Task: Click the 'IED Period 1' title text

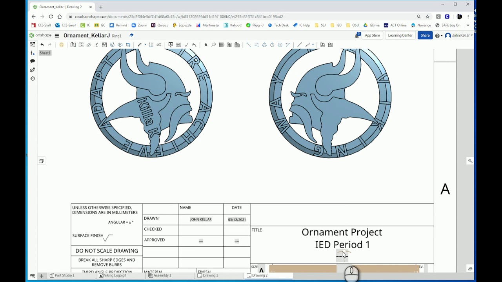Action: tap(342, 244)
